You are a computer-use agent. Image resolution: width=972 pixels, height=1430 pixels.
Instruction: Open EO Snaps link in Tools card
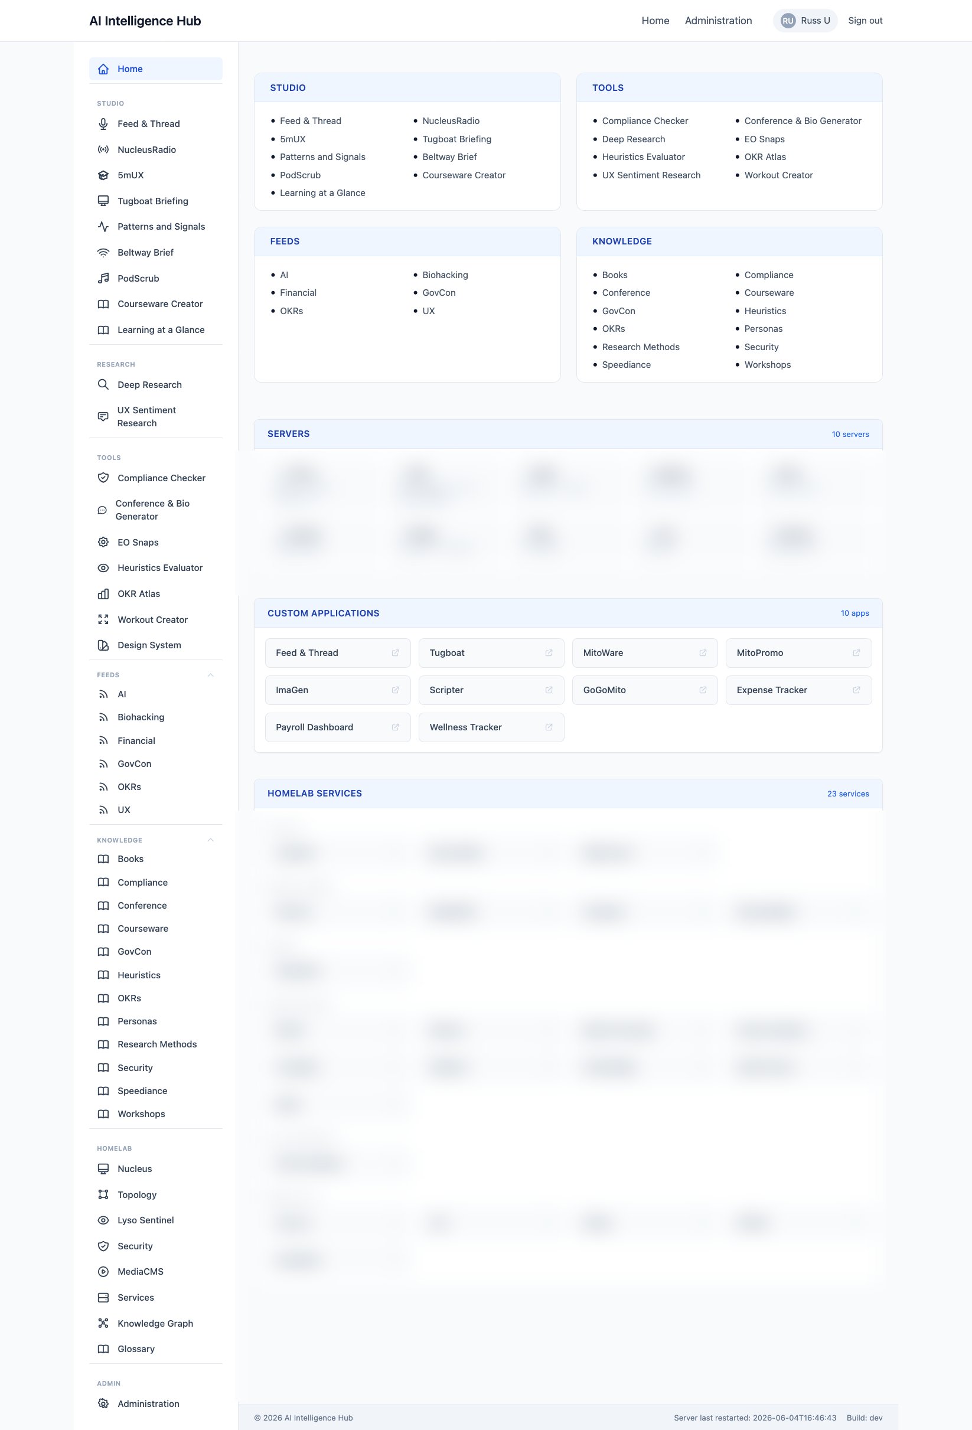[765, 139]
